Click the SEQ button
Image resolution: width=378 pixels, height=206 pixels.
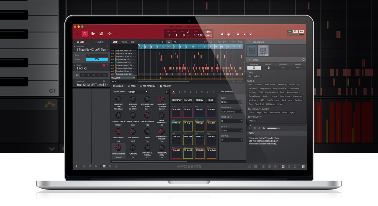[208, 35]
